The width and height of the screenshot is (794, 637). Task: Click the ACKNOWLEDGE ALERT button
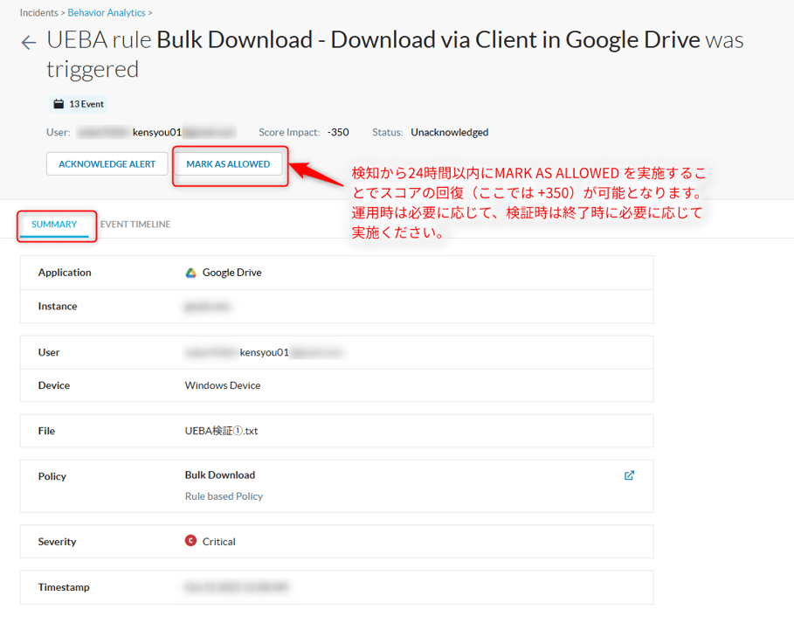107,163
